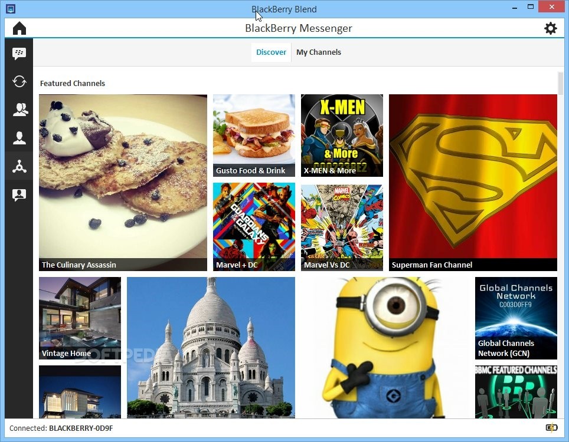
Task: Open Global Channels Network (GCN) tile
Action: point(516,318)
